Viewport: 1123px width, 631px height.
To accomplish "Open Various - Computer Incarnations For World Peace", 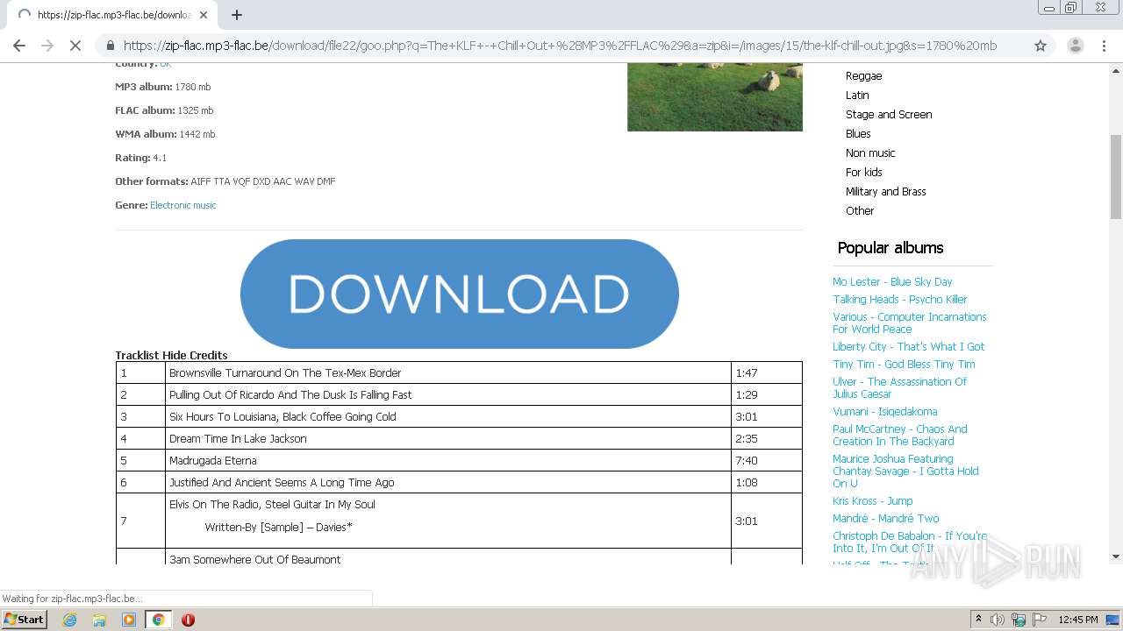I will pyautogui.click(x=909, y=323).
